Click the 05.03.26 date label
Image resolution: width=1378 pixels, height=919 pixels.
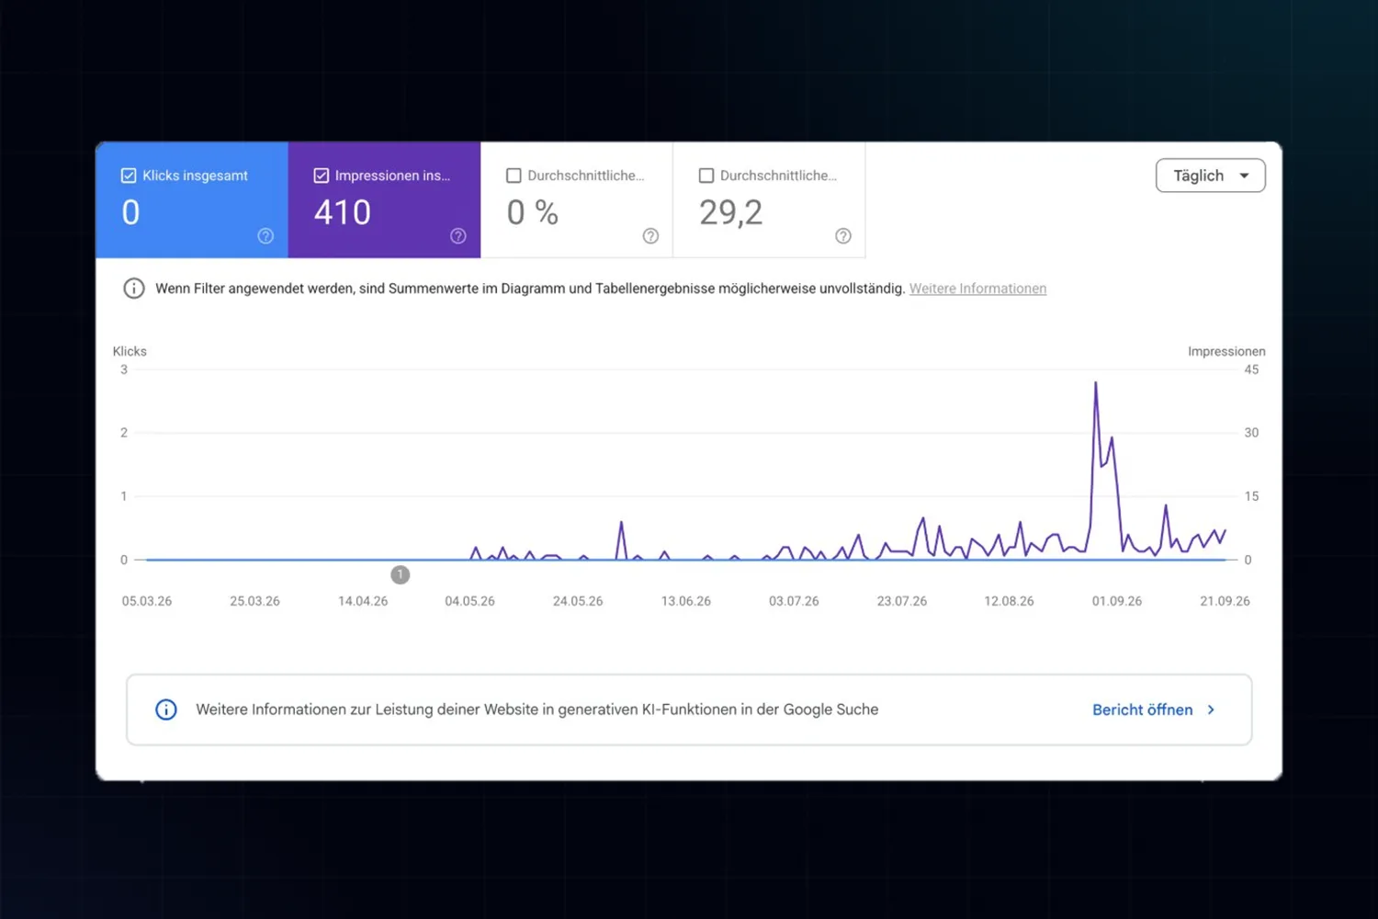pos(147,601)
